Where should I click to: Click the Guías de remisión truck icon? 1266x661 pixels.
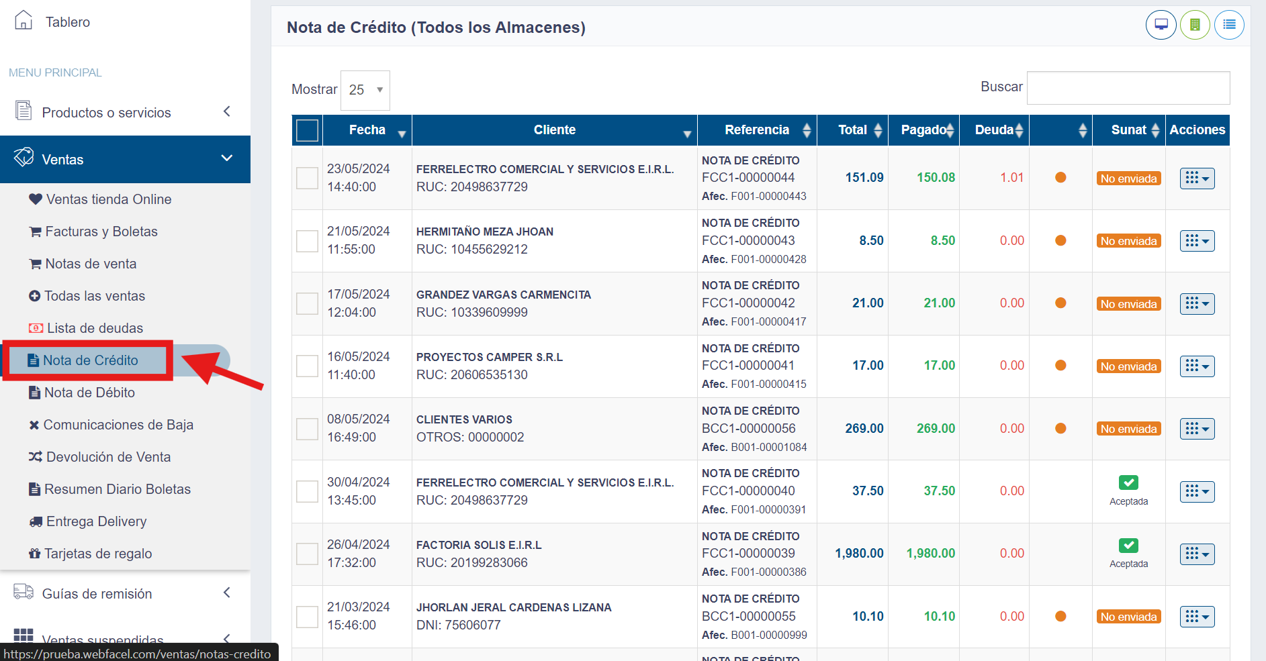point(24,592)
